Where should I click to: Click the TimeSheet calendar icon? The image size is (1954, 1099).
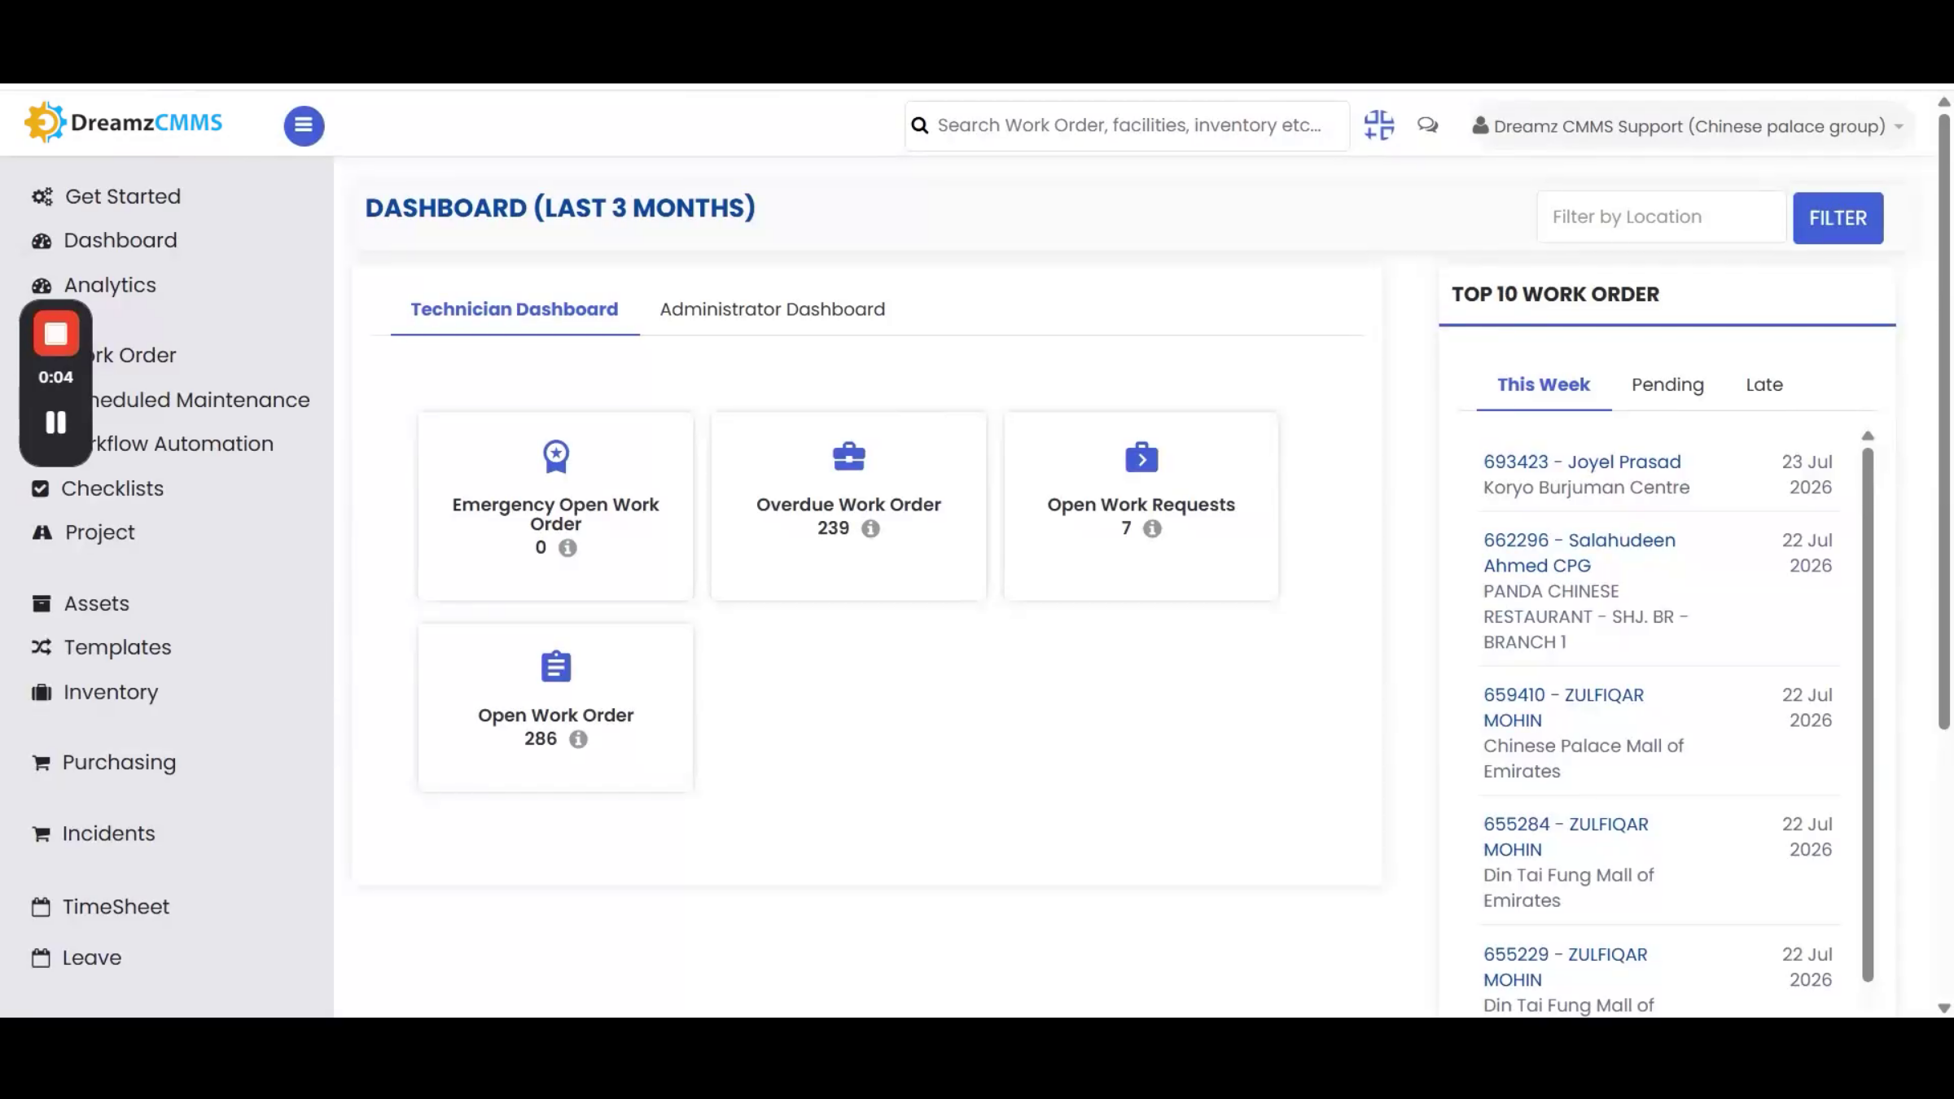pos(41,907)
